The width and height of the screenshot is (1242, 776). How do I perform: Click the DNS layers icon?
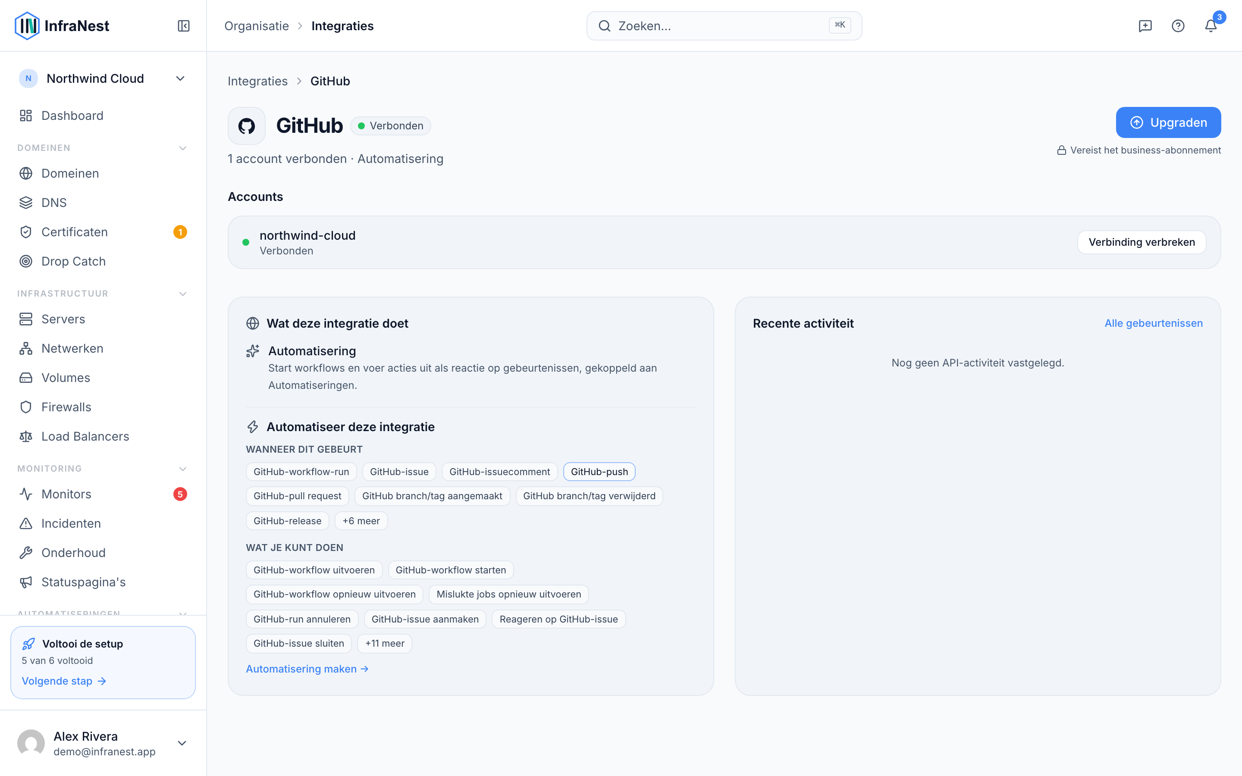26,203
